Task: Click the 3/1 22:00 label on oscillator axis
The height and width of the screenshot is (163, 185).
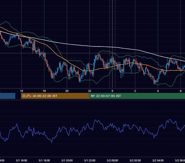Action: (90, 161)
